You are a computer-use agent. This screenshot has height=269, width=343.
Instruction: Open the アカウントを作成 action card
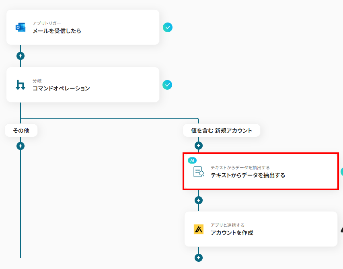click(261, 229)
